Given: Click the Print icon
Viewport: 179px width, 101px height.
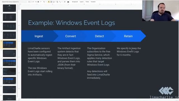Looking at the screenshot, I should click(x=38, y=2).
